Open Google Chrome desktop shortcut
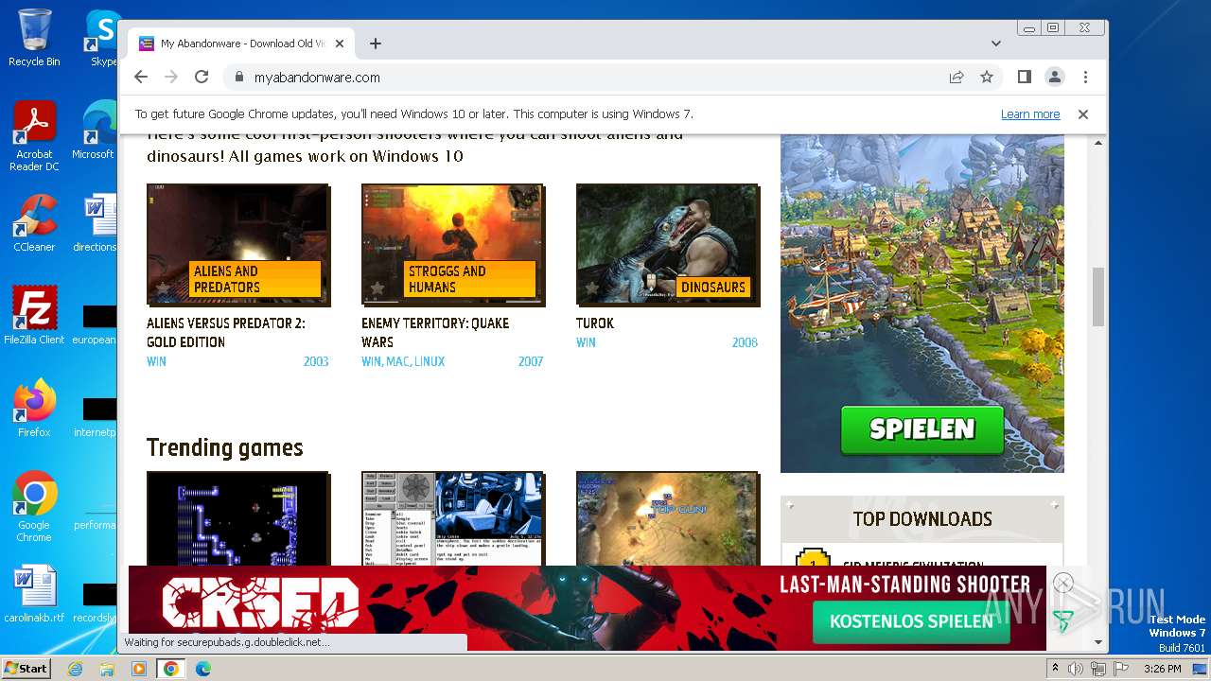The height and width of the screenshot is (681, 1211). point(34,507)
